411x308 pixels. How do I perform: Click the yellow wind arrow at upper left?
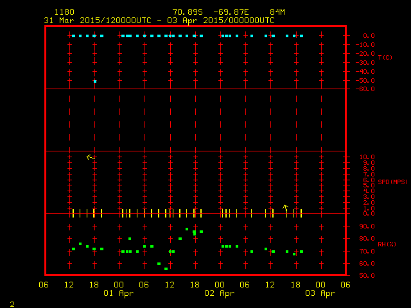tap(91, 157)
